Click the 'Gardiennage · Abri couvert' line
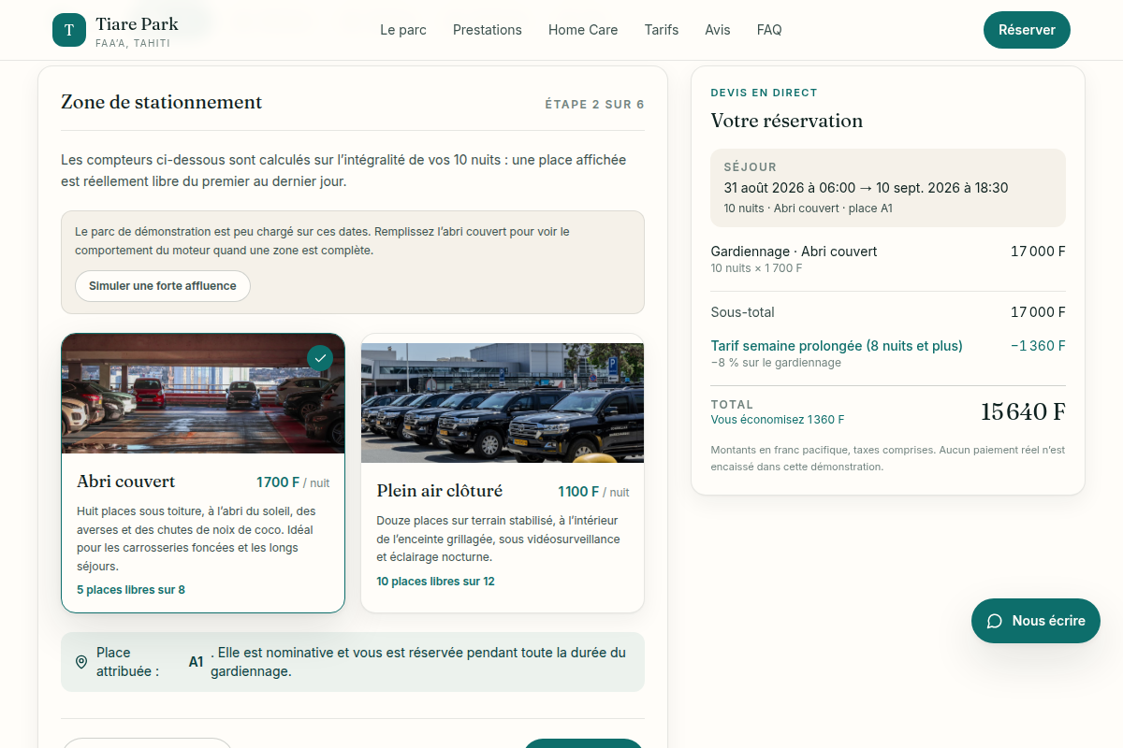 coord(794,252)
